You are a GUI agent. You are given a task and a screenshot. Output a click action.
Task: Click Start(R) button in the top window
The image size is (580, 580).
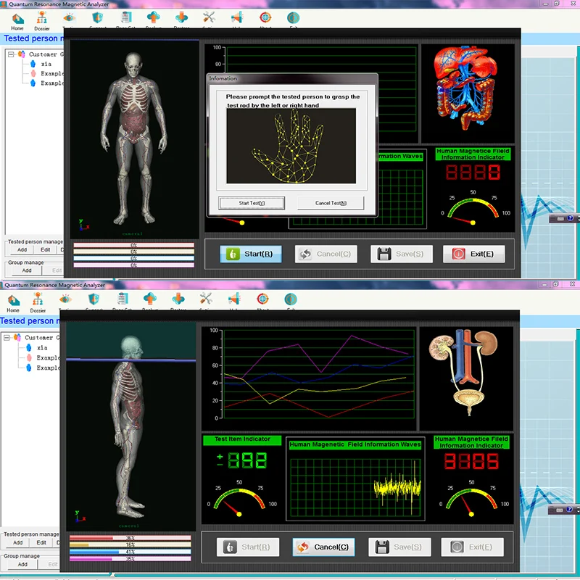coord(251,254)
